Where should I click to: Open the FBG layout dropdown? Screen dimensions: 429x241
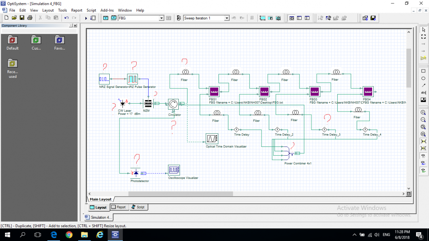click(x=161, y=18)
